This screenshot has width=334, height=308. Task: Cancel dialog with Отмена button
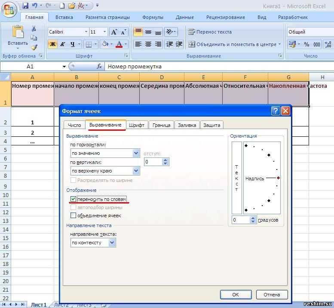[x=272, y=295]
